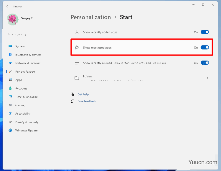Click the Apps icon in sidebar
The image size is (221, 171).
(x=10, y=80)
